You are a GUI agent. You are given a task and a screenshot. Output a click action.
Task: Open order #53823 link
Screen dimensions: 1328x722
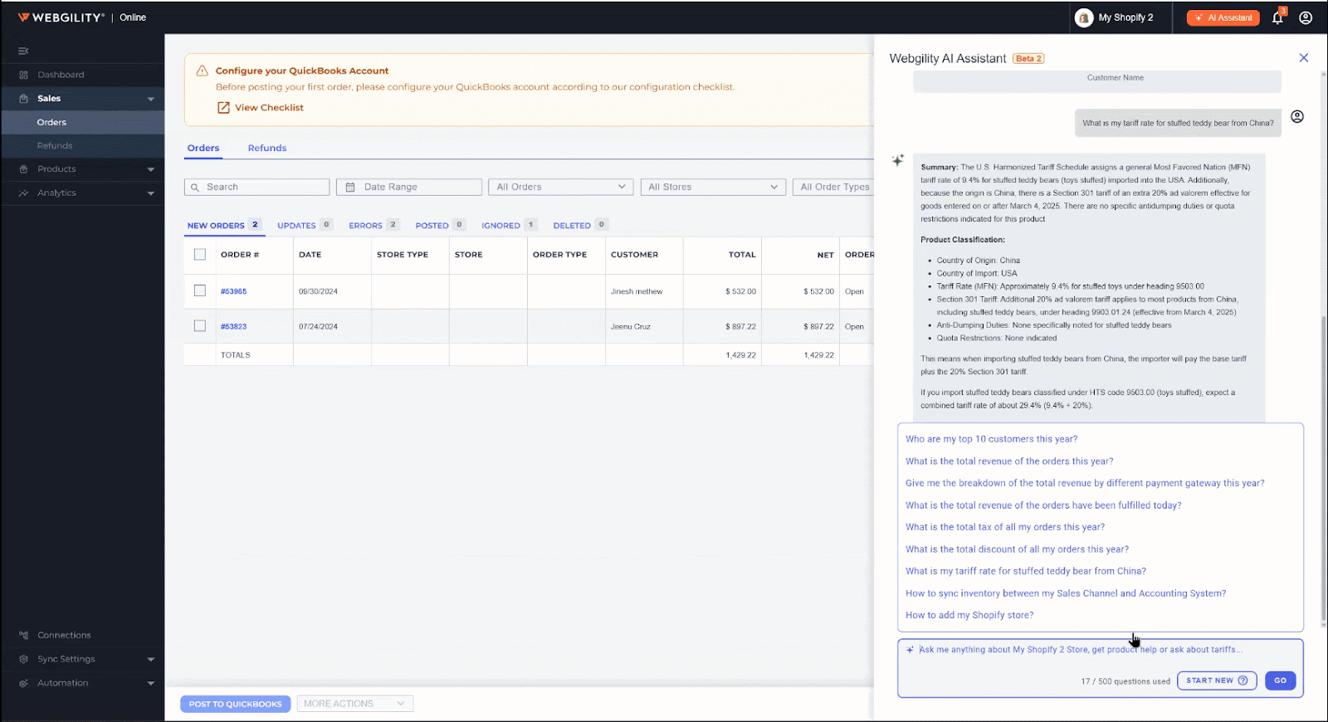[233, 327]
